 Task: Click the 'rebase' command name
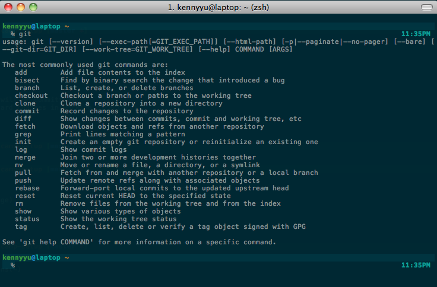click(27, 188)
